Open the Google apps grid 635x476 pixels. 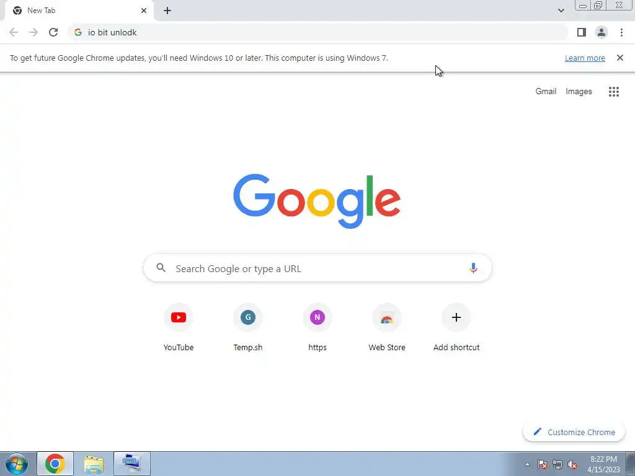tap(614, 92)
